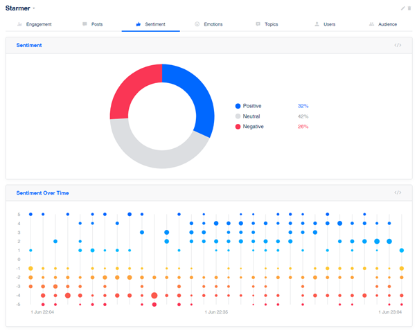Screen dimensions: 417x331
Task: Click the Sentiment thumbs-up icon
Action: coord(139,24)
